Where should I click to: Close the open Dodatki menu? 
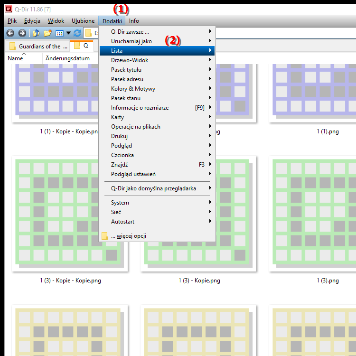coord(112,21)
